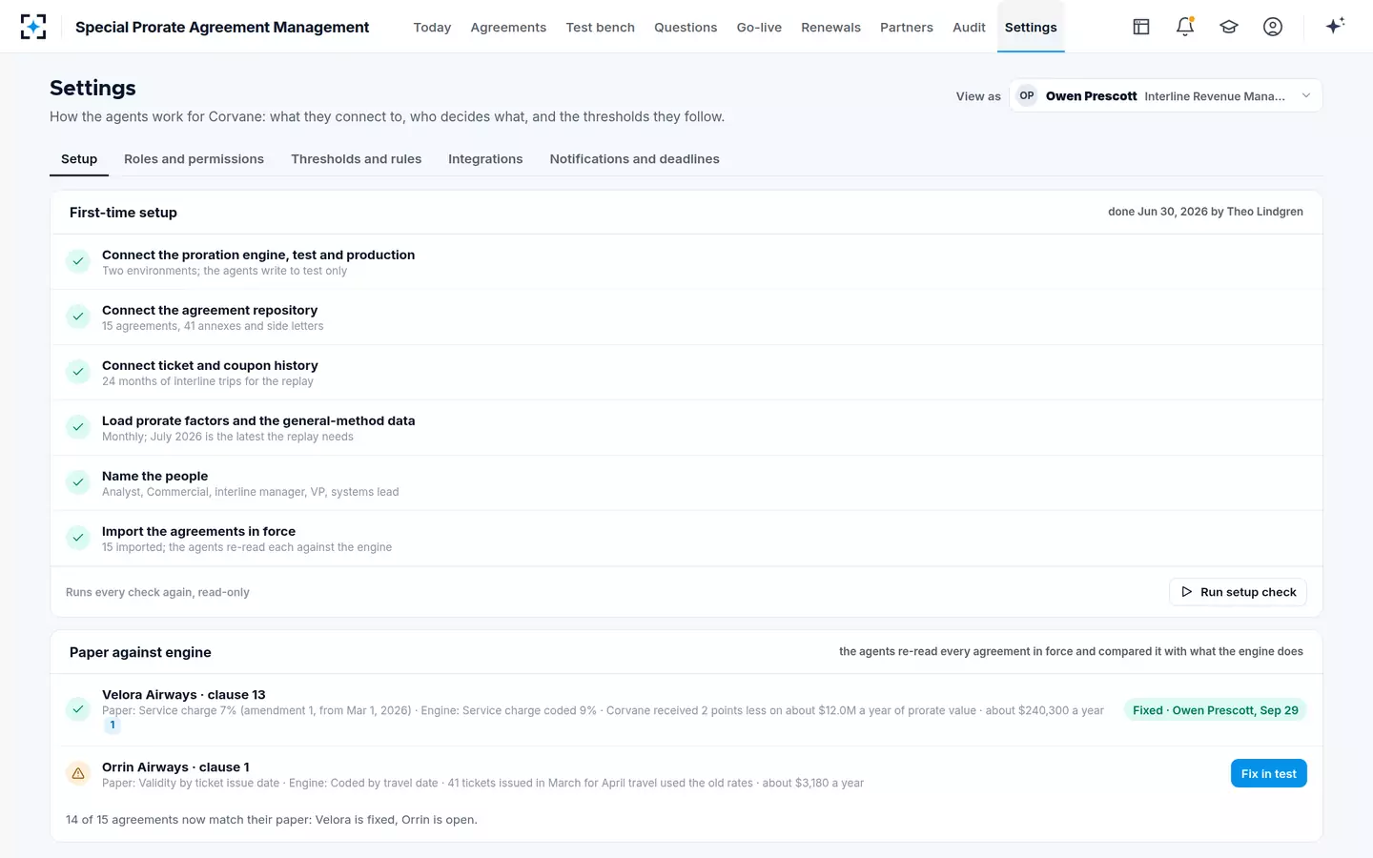Viewport: 1373px width, 858px height.
Task: Click the graduation cap learning icon
Action: pos(1229,27)
